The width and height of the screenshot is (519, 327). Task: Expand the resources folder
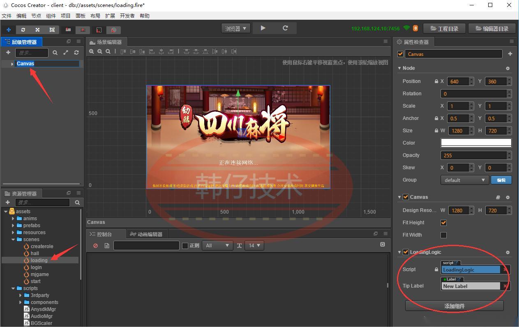point(13,233)
